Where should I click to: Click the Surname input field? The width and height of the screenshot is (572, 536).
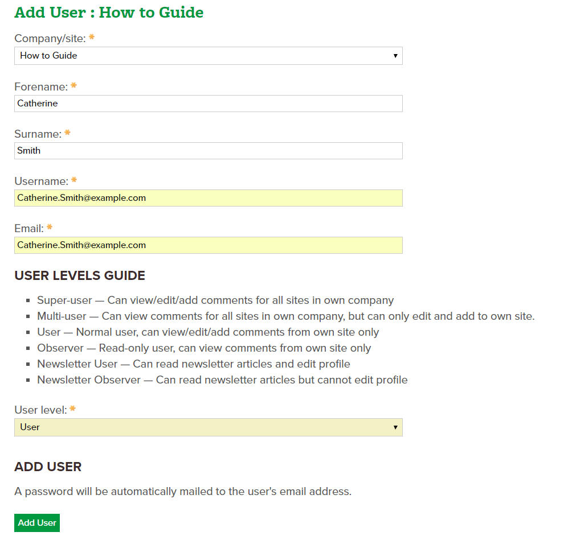pos(209,151)
